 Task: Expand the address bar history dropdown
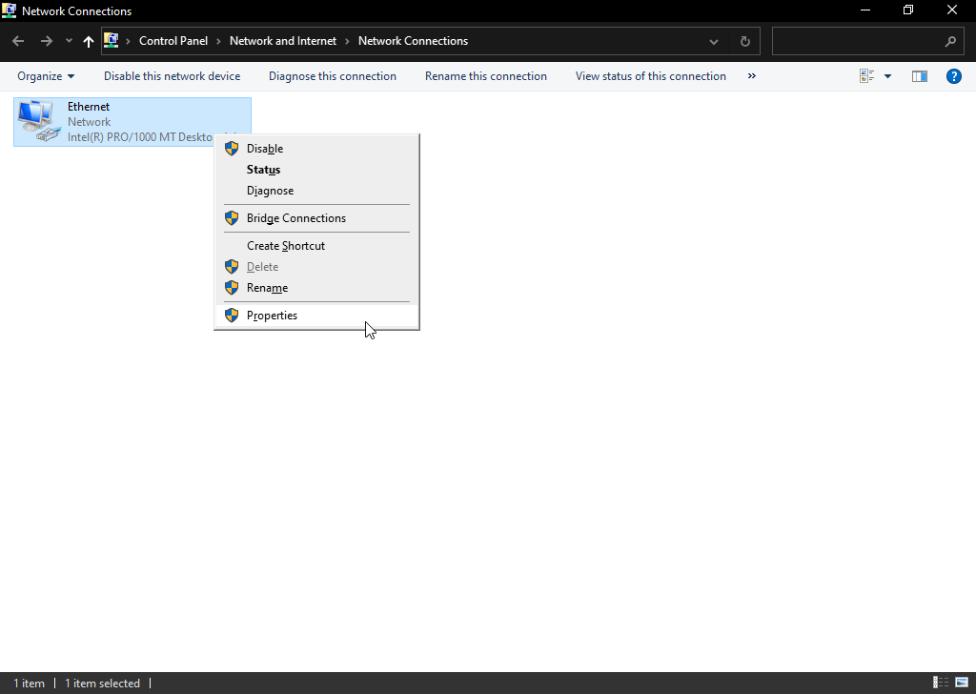coord(714,41)
